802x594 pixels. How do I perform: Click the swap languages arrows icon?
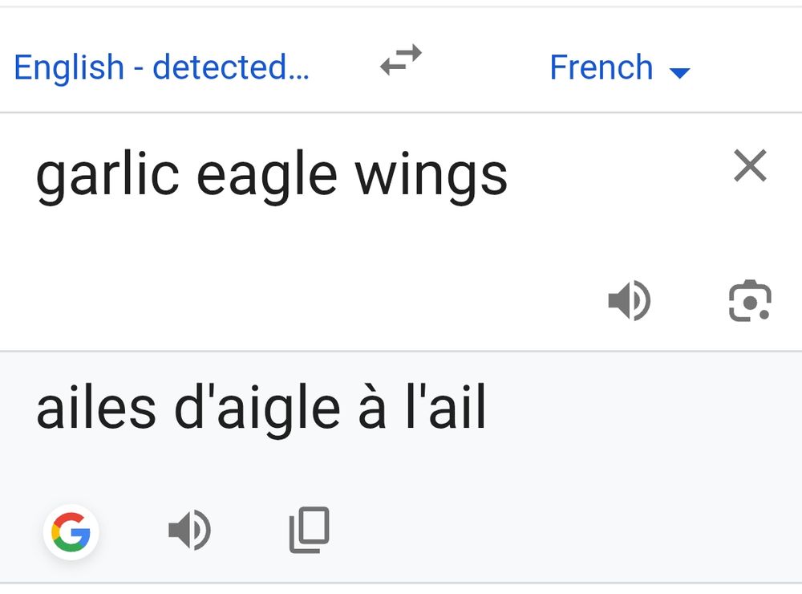click(x=399, y=61)
